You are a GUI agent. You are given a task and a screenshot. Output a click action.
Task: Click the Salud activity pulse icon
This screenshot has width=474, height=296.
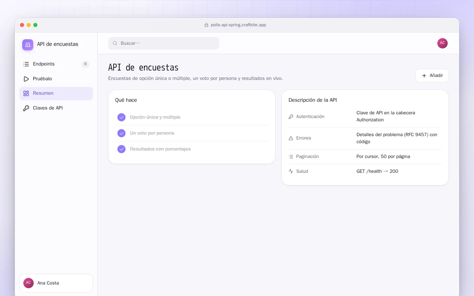tap(291, 171)
